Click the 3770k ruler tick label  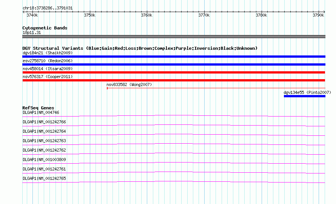(x=204, y=15)
